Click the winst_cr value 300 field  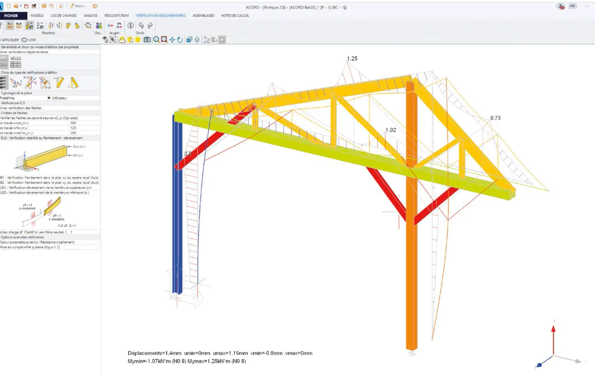click(x=84, y=123)
